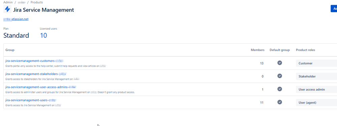Image resolution: width=337 pixels, height=126 pixels.
Task: Follow the atlassian.net site link
Action: tap(16, 19)
